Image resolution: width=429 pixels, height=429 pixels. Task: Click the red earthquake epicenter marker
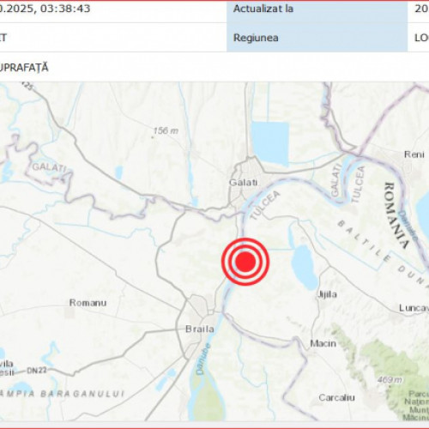[245, 262]
